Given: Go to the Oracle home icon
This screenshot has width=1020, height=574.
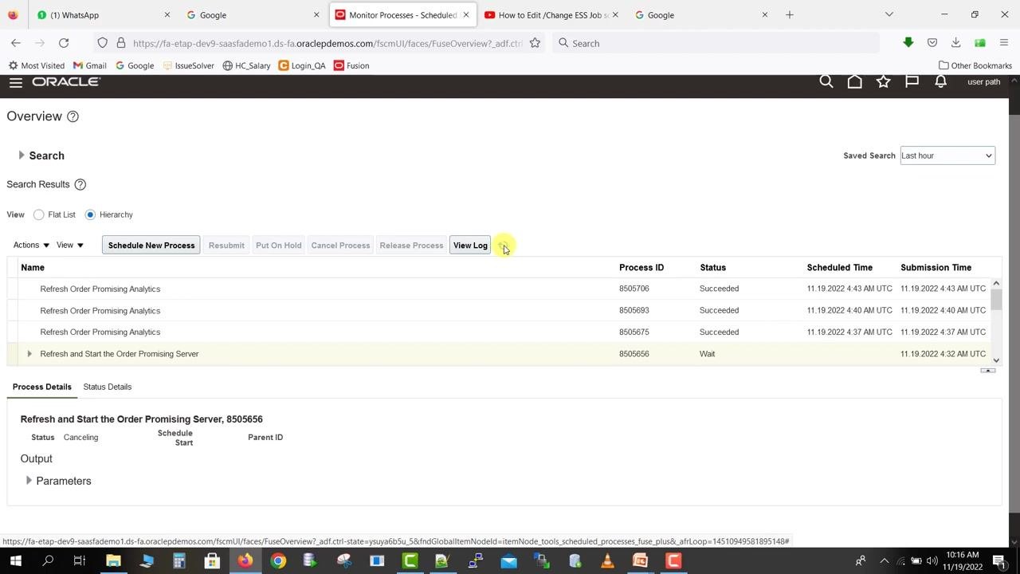Looking at the screenshot, I should [855, 81].
